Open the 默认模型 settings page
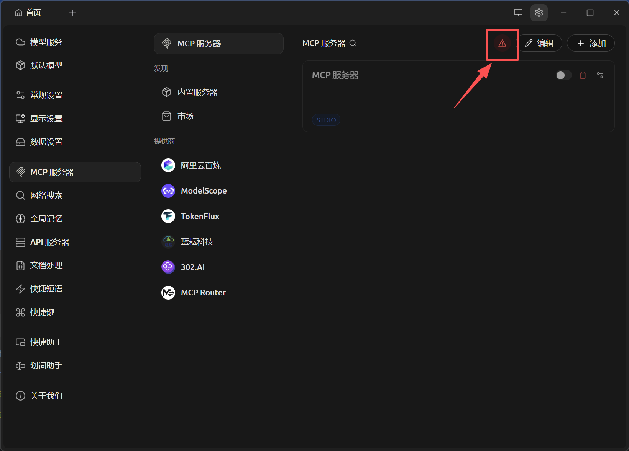The width and height of the screenshot is (629, 451). pos(75,65)
